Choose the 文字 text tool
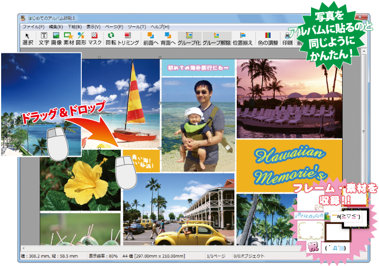379x266 pixels. click(44, 39)
